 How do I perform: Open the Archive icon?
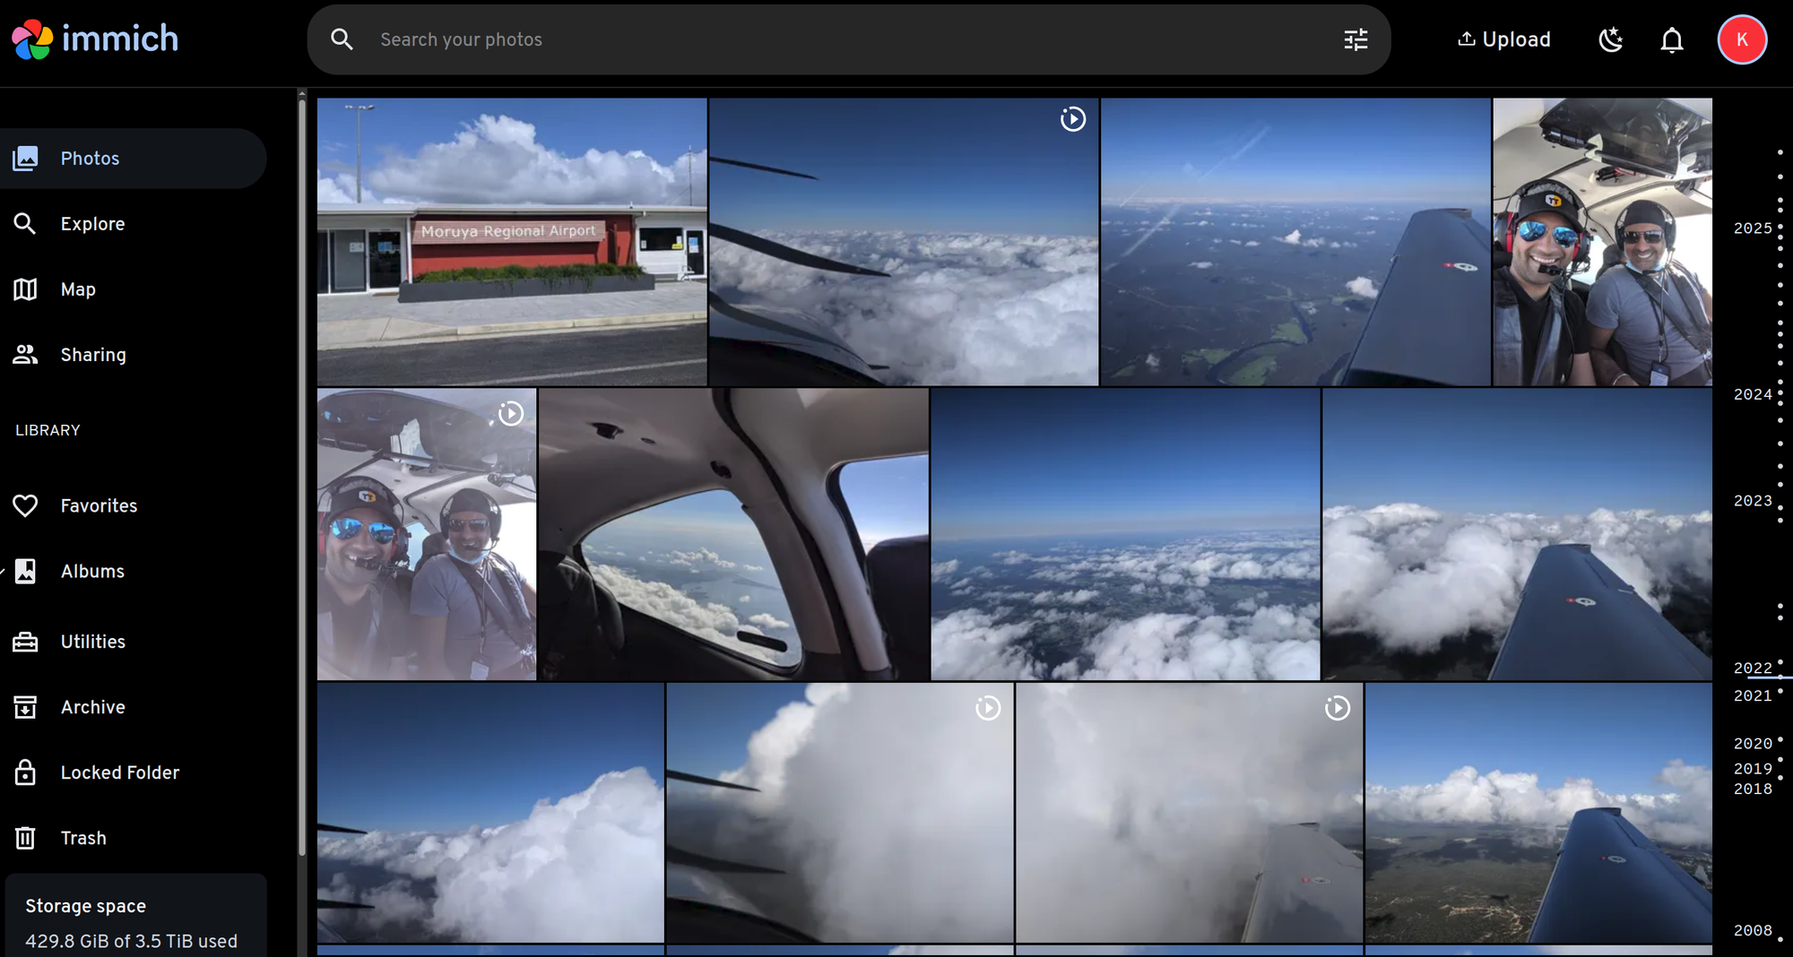(25, 707)
